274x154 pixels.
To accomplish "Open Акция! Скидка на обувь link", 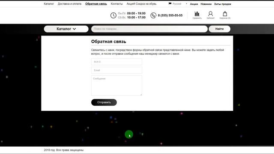I will click(142, 4).
